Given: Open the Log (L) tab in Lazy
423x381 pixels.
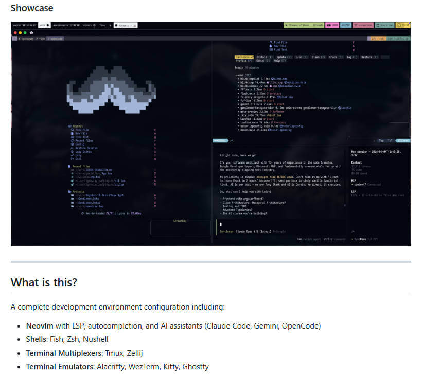Looking at the screenshot, I should coord(352,57).
